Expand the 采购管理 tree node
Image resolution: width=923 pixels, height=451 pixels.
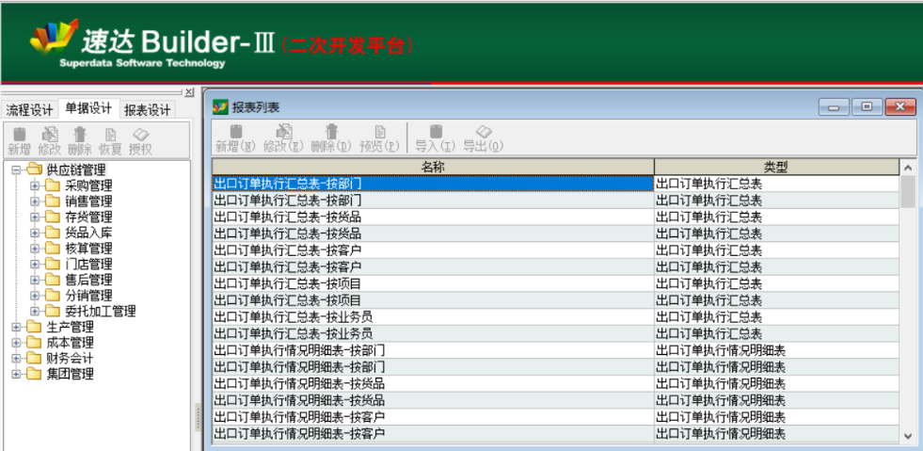click(x=35, y=185)
